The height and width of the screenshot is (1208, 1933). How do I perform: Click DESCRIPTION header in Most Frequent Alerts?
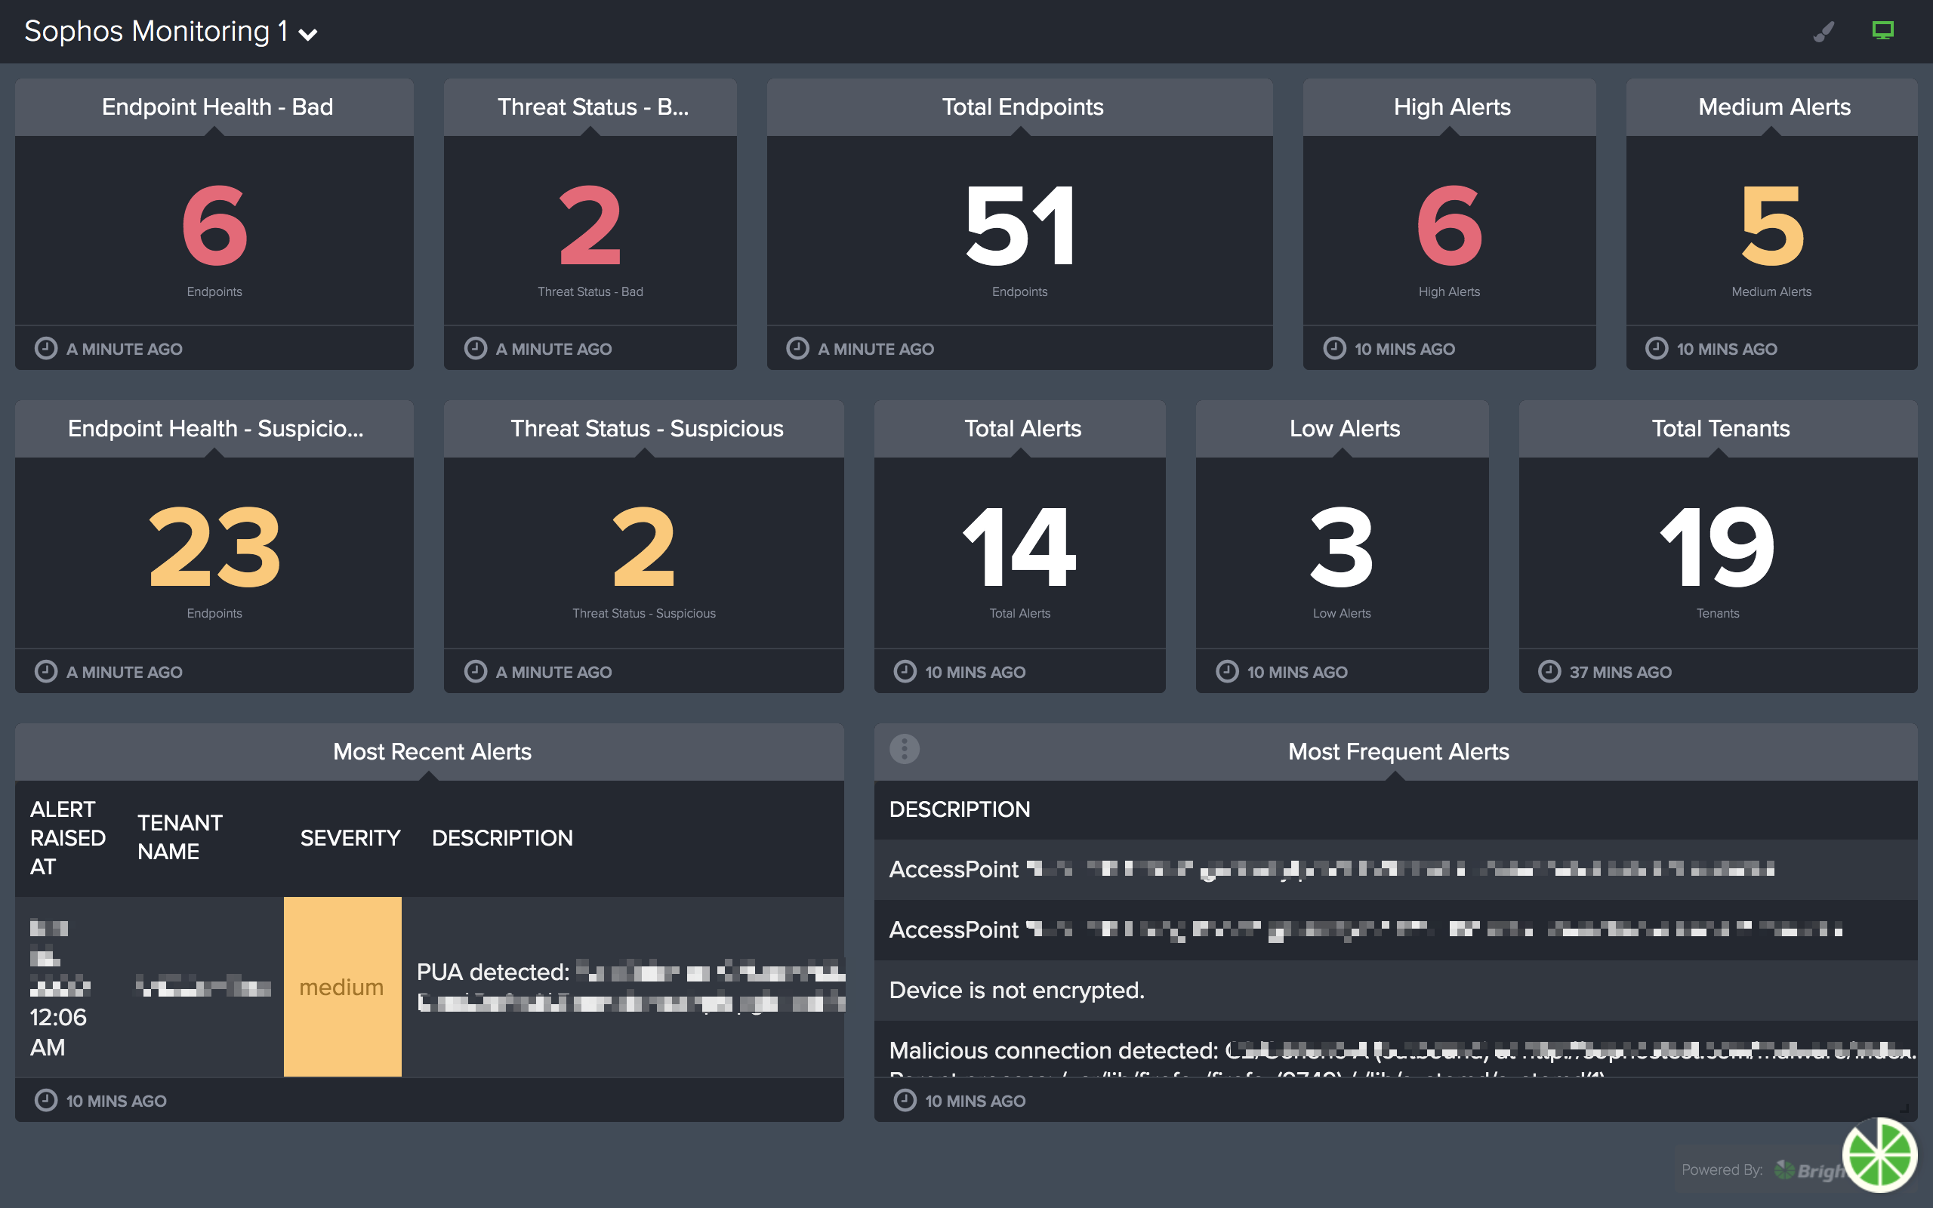pyautogui.click(x=959, y=809)
